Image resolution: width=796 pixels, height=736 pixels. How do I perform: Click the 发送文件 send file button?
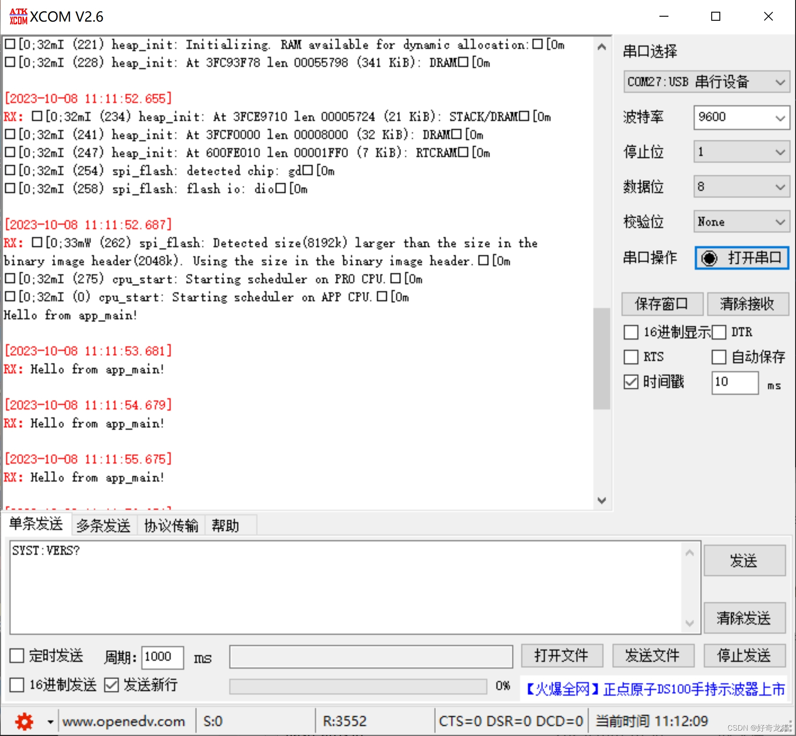tap(653, 655)
